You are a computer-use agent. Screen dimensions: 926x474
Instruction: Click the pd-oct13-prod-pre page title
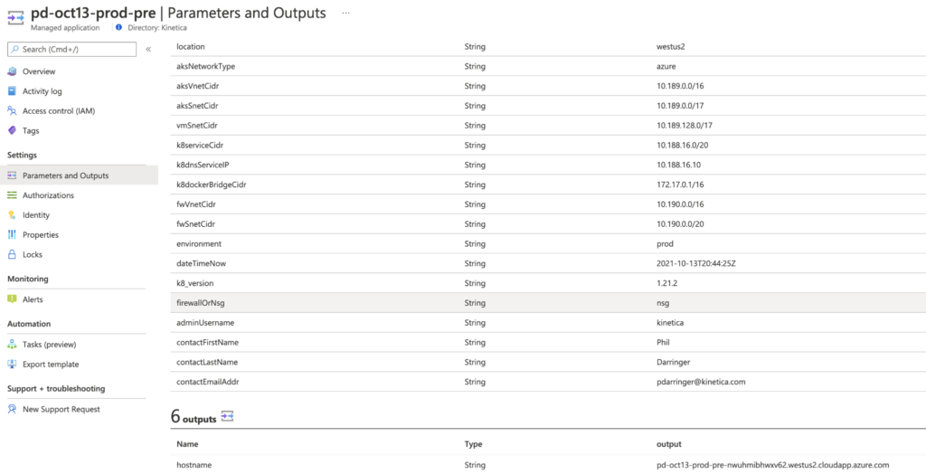93,13
